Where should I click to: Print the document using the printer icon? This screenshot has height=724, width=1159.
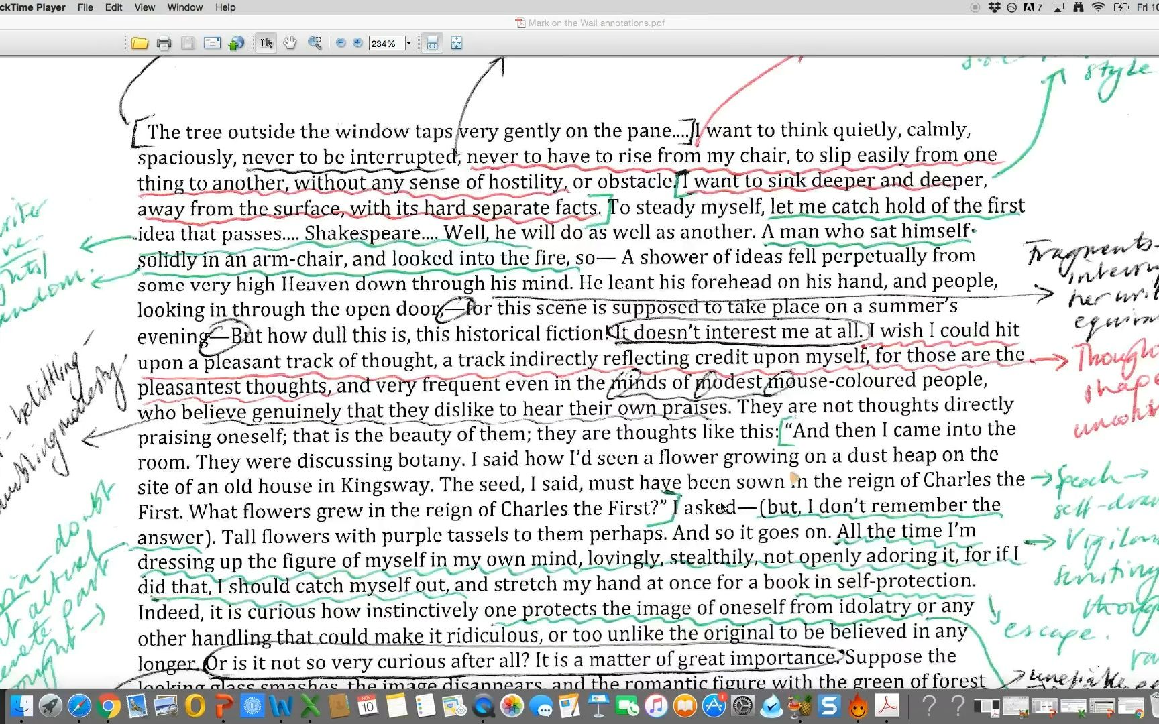tap(164, 44)
